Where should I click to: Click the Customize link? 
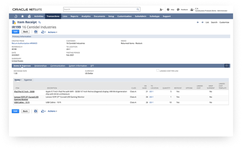click(x=224, y=22)
